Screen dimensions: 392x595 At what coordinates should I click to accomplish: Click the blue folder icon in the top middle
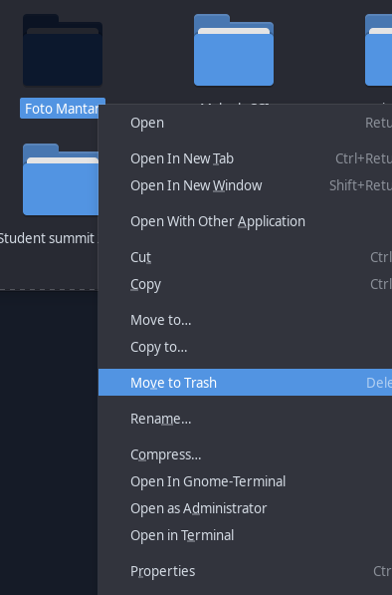pyautogui.click(x=234, y=50)
